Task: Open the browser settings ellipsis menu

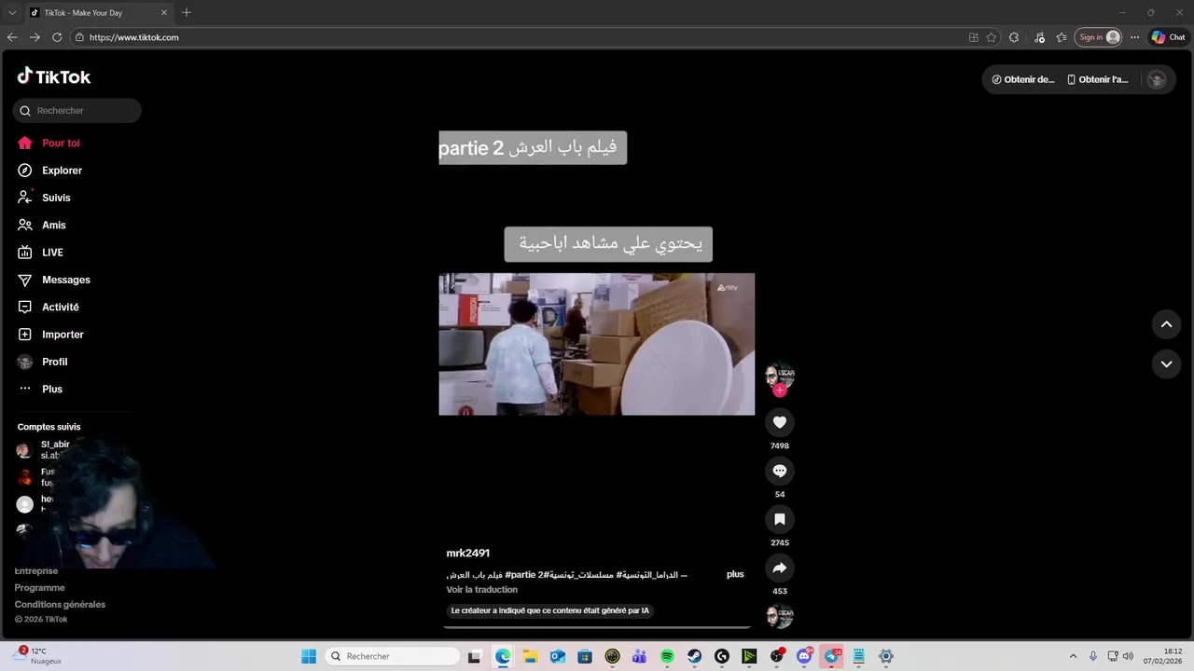Action: (1134, 37)
